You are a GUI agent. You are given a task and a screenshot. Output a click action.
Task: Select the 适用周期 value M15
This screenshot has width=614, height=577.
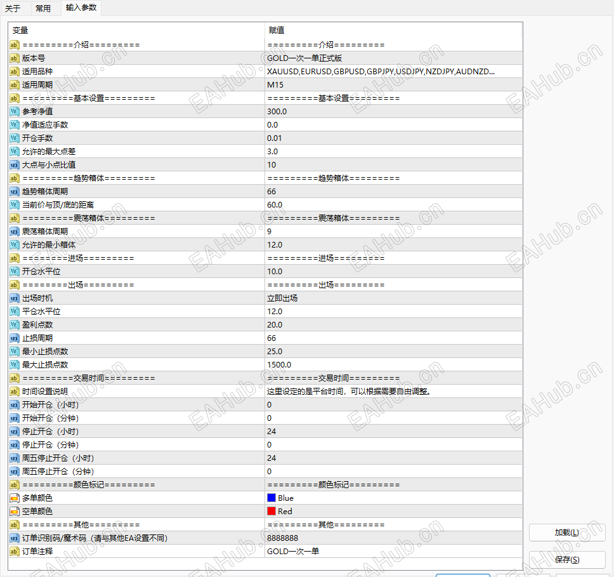point(275,84)
